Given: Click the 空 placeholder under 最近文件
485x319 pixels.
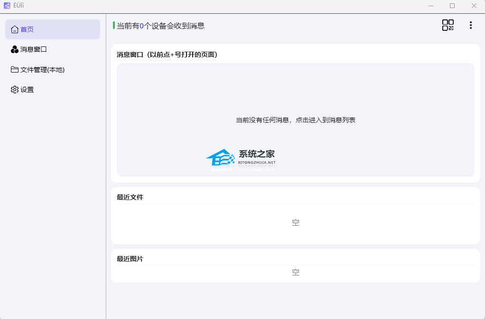Looking at the screenshot, I should pos(295,222).
